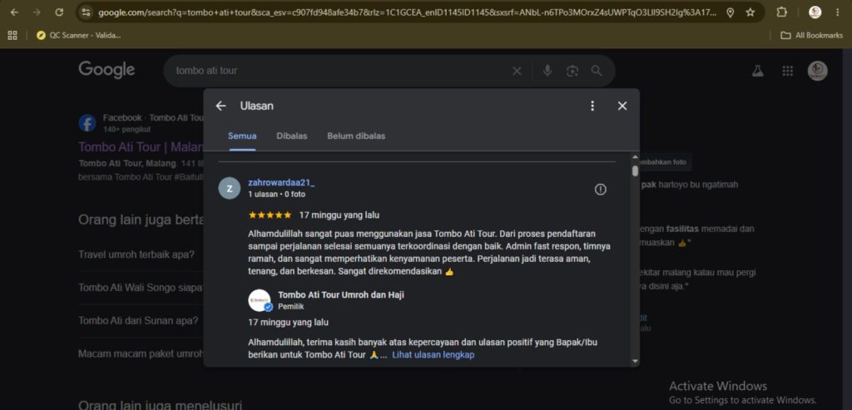Screen dimensions: 852x410
Task: Open Chrome profile avatar
Action: [x=815, y=12]
